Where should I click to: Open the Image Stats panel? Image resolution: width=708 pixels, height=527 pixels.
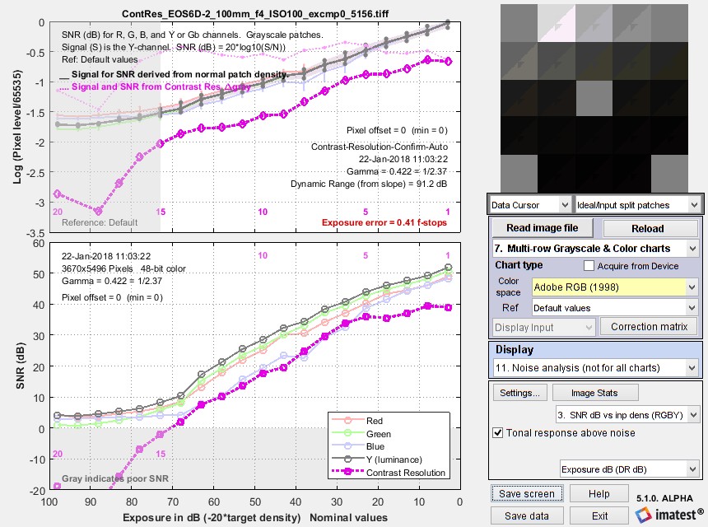595,393
